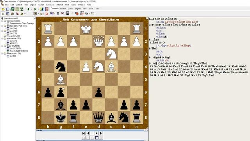Viewport: 250px width, 141px height.
Task: Click move 10.h3 in the notation
Action: pos(161,63)
